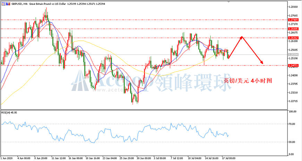Click the RSI 30.00 level scale value
This screenshot has height=161, width=302.
(292, 142)
